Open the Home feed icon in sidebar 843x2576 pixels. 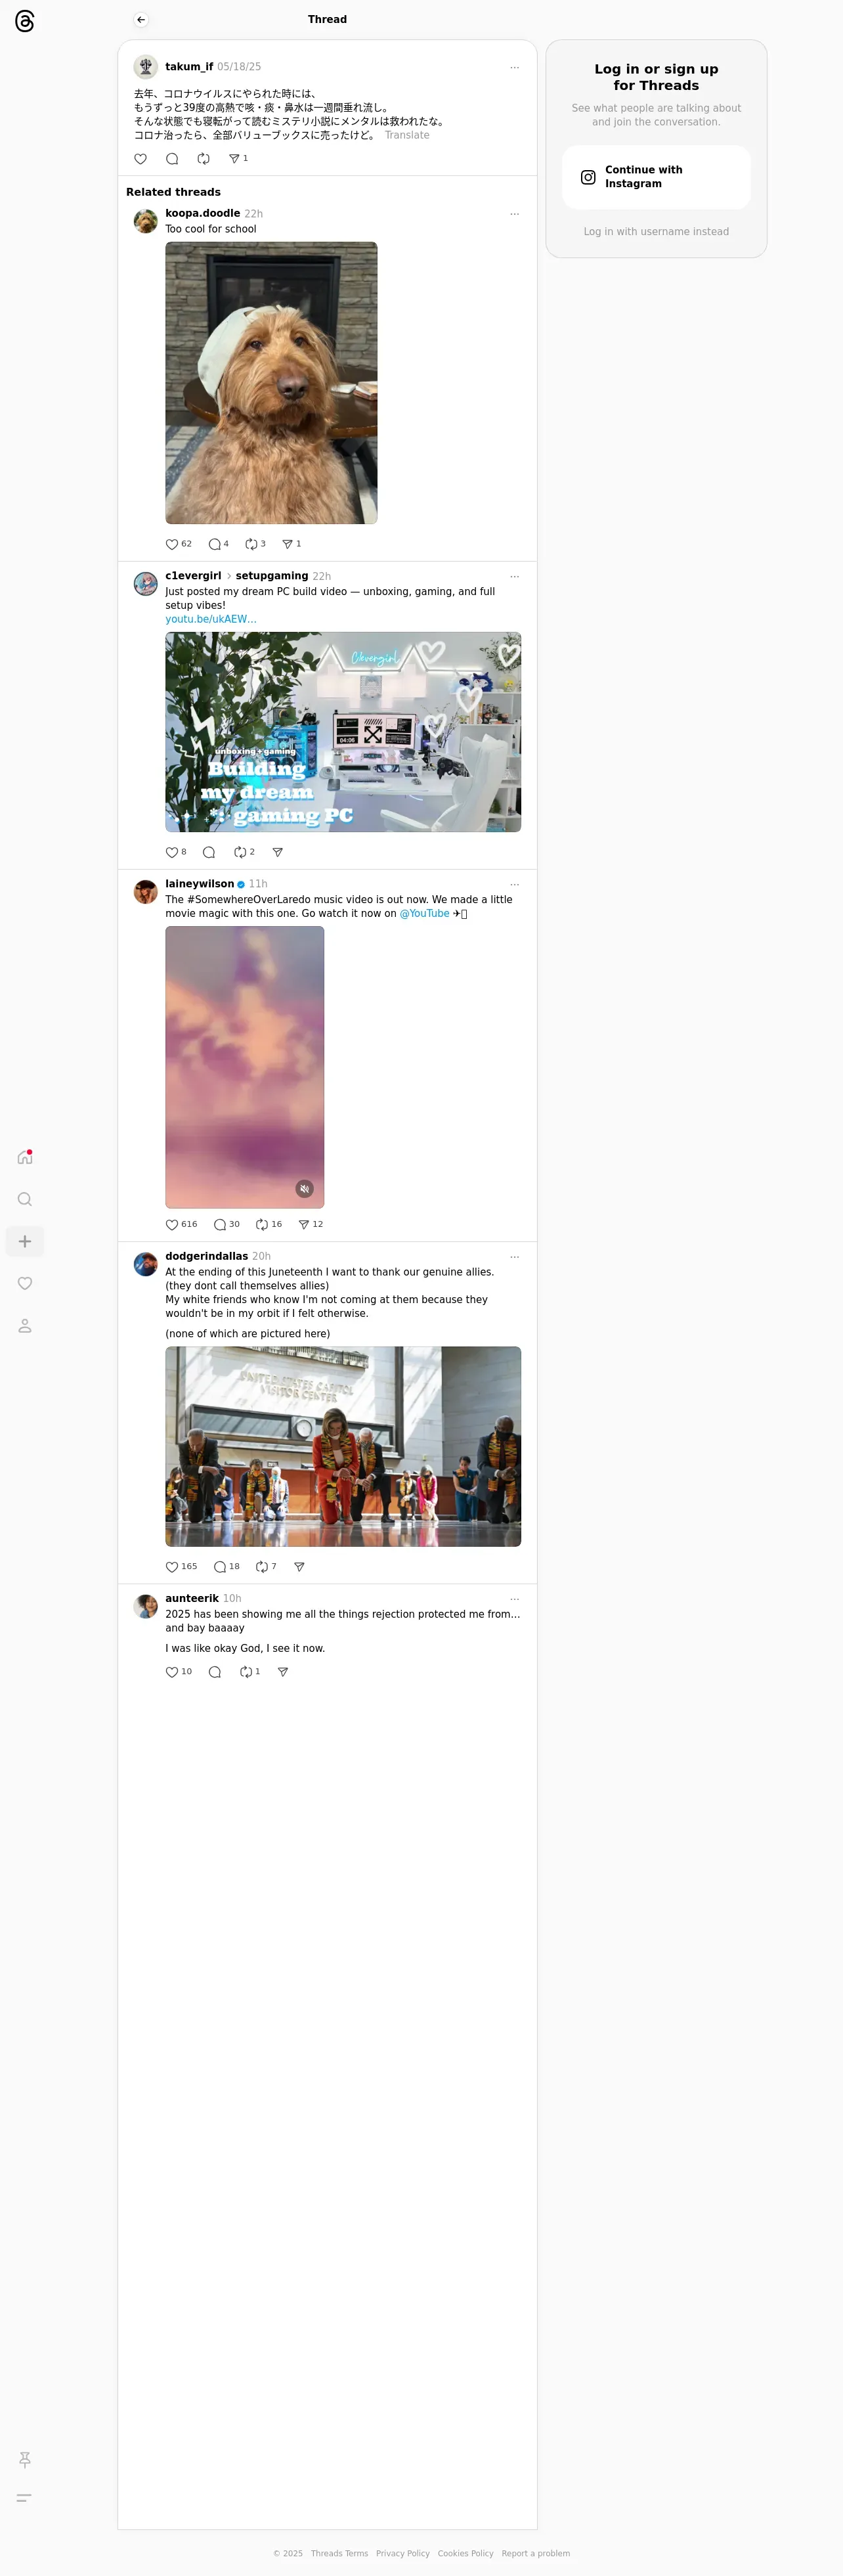point(25,1157)
